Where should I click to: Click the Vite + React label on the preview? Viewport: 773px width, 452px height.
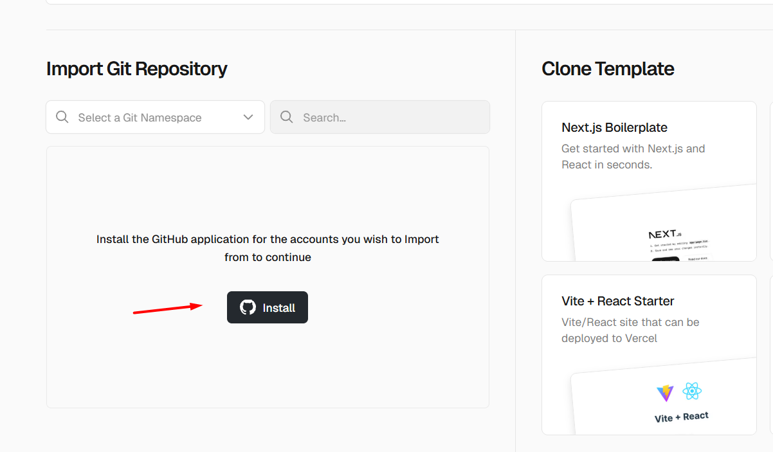click(680, 416)
